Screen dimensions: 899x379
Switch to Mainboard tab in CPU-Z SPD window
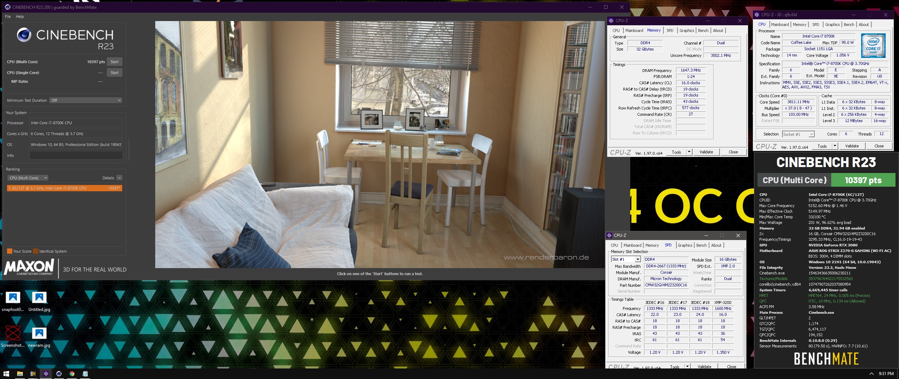point(632,245)
